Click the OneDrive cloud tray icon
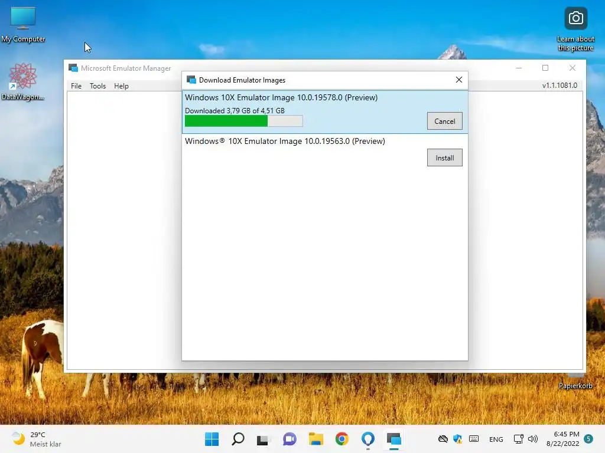The width and height of the screenshot is (605, 453). pyautogui.click(x=443, y=439)
